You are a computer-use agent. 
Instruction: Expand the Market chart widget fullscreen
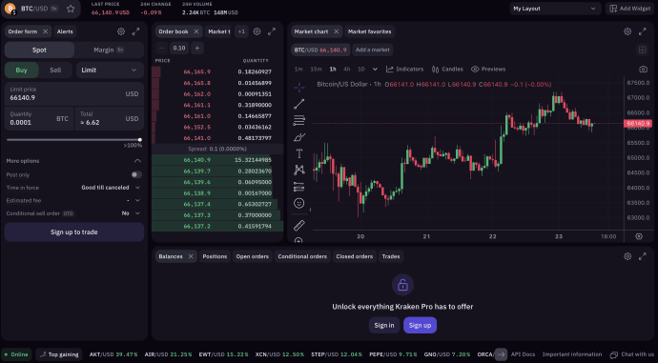coord(642,31)
